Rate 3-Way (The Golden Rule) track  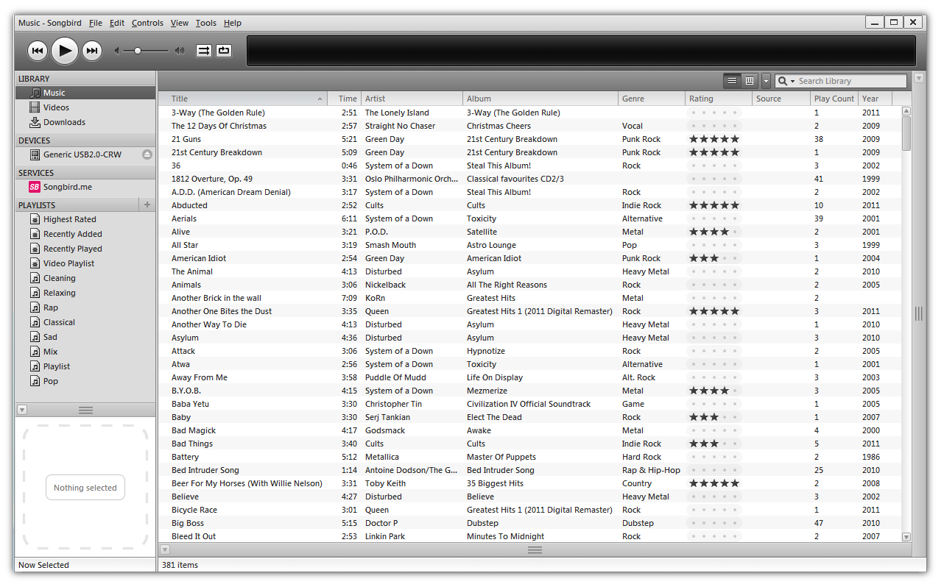point(714,113)
